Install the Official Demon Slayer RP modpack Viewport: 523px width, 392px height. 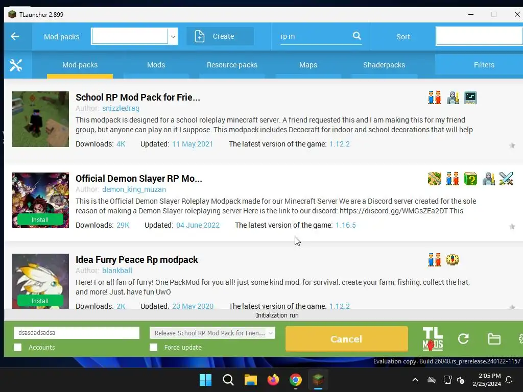point(40,219)
